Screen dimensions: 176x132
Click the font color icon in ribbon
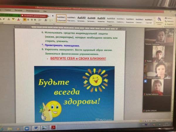[18, 20]
